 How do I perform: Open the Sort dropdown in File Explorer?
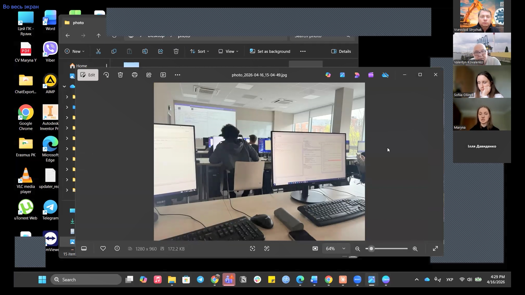coord(200,51)
